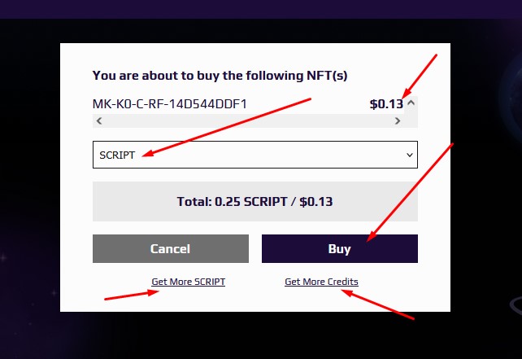Click the ring graphic in bottom right corner

click(515, 304)
